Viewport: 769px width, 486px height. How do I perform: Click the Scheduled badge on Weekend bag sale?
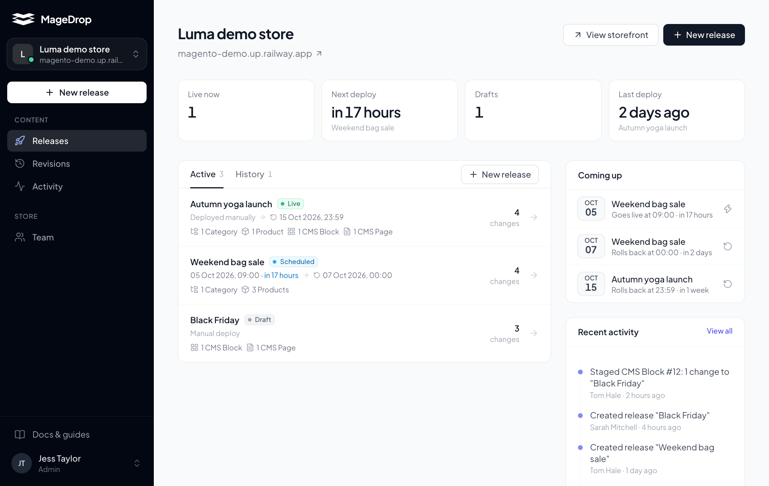point(294,262)
